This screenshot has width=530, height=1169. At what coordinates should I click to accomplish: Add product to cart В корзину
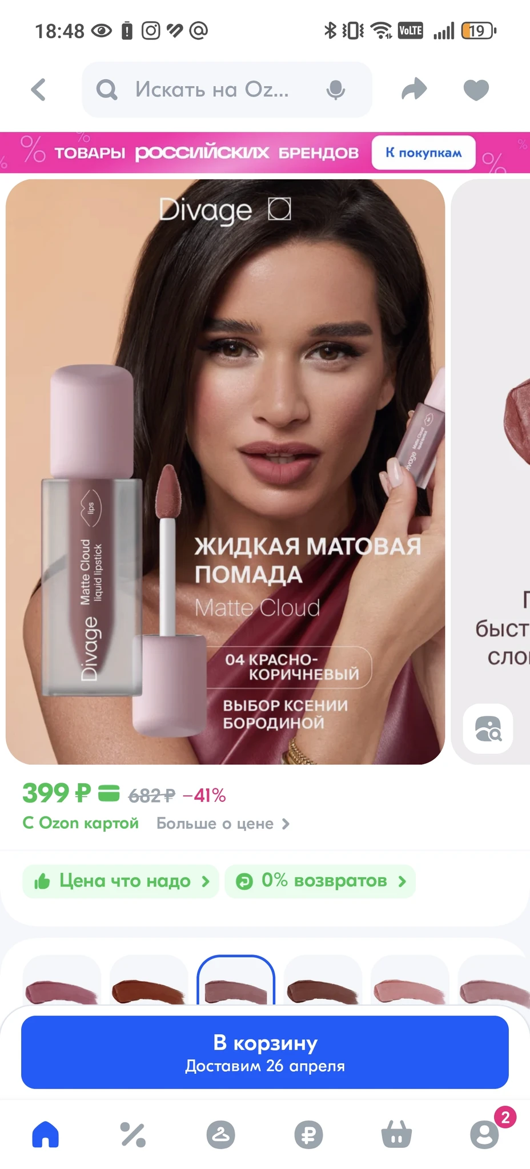pyautogui.click(x=265, y=1052)
